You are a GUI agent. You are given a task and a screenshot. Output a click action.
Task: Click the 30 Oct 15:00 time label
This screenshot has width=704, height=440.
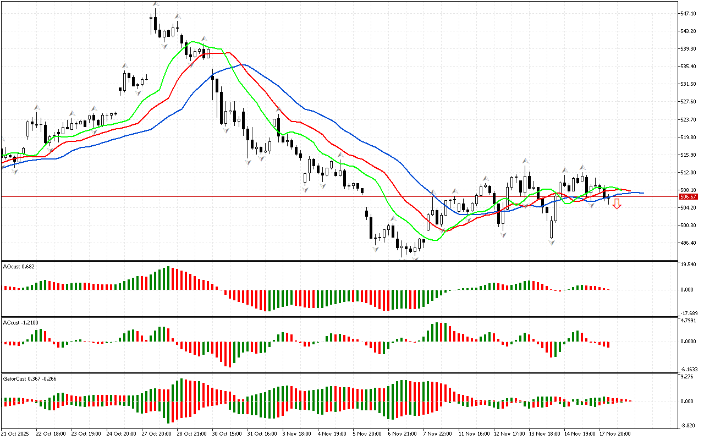pyautogui.click(x=227, y=433)
